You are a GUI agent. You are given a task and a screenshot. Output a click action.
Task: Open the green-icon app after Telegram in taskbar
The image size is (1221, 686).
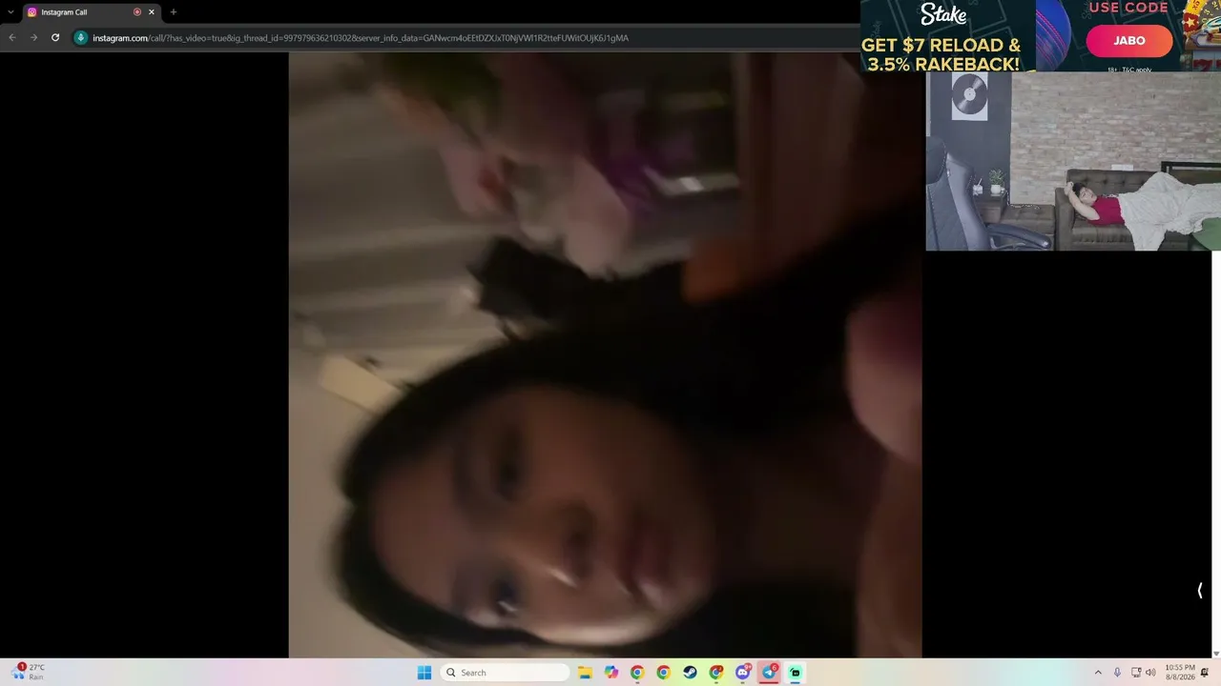(796, 673)
